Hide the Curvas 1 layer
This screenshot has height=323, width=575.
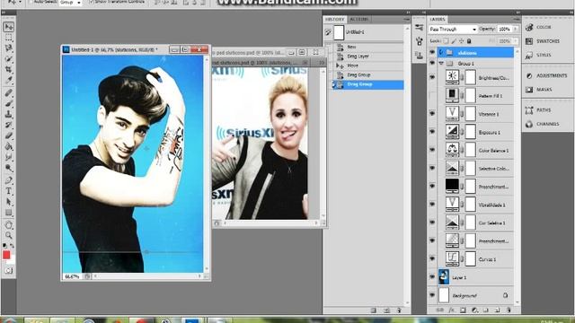[432, 258]
